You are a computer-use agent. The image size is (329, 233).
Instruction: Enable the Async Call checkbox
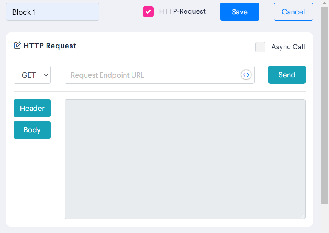(x=260, y=47)
